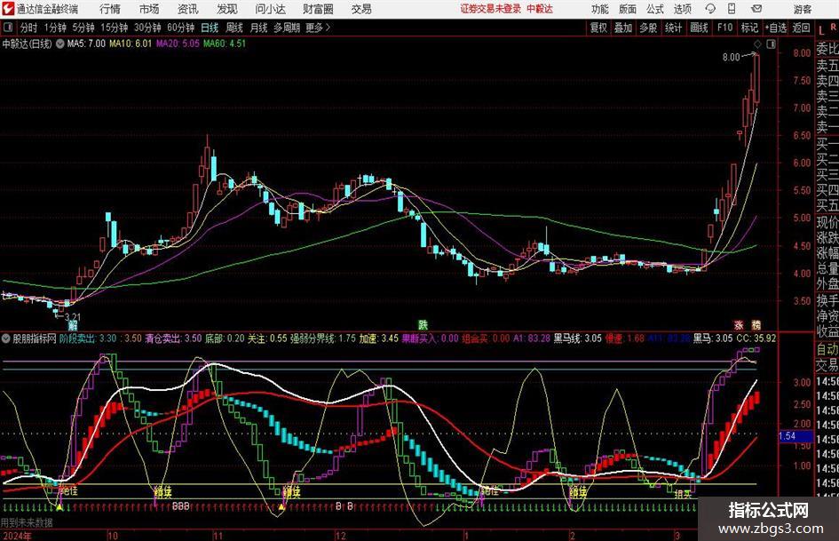This screenshot has width=839, height=541.
Task: Select the 多周期 view
Action: [287, 28]
